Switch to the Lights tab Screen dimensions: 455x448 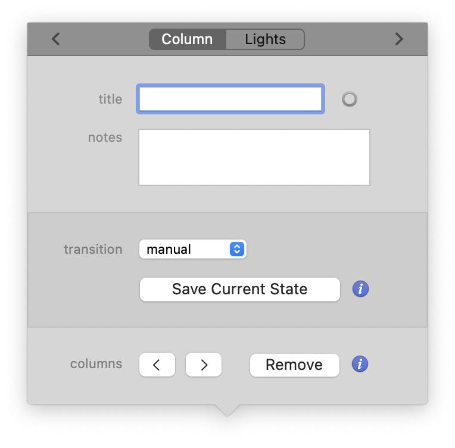click(x=266, y=39)
